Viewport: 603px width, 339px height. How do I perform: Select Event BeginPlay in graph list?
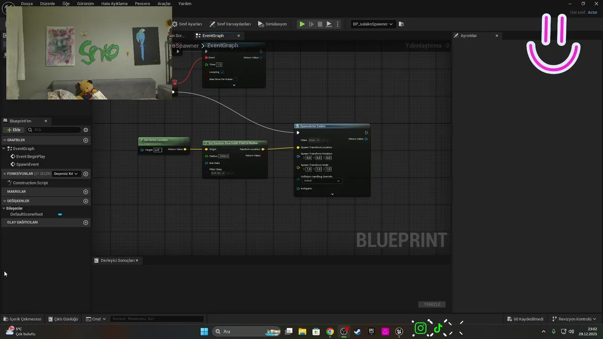pyautogui.click(x=31, y=156)
